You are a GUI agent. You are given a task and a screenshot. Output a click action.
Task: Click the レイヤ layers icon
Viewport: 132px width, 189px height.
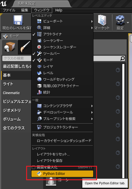tap(39, 66)
